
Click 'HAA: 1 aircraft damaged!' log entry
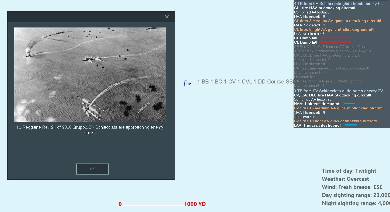pos(317,104)
